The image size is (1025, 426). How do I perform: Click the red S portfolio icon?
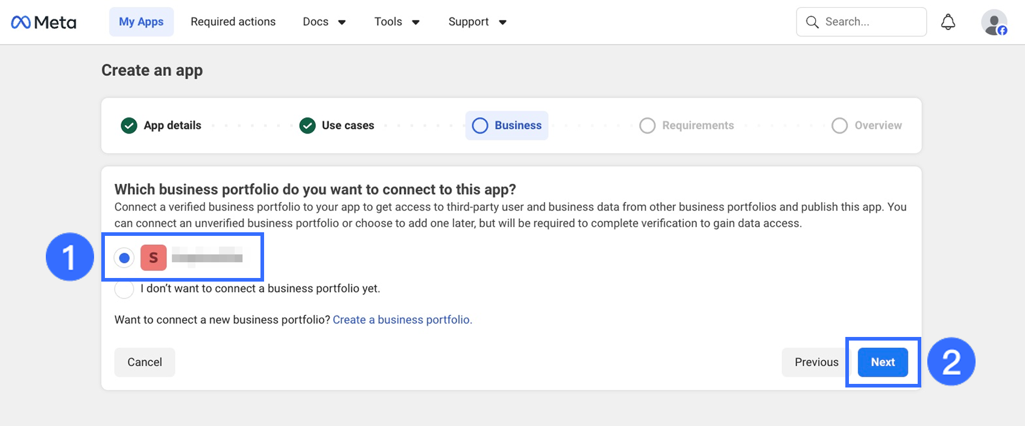154,258
